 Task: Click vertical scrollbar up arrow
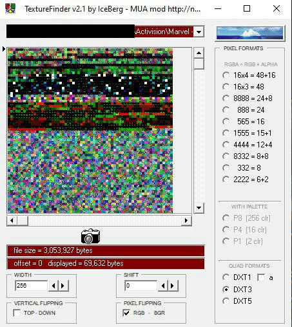coord(199,53)
